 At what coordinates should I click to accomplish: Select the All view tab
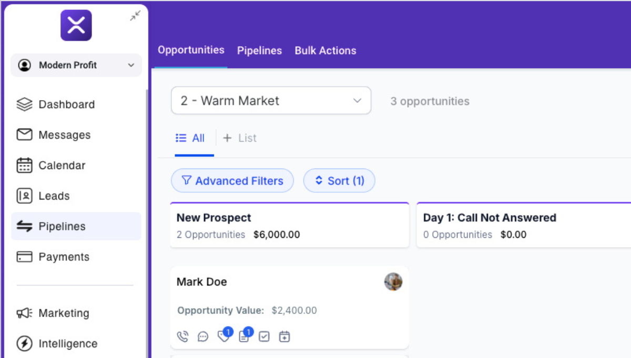[x=190, y=138]
